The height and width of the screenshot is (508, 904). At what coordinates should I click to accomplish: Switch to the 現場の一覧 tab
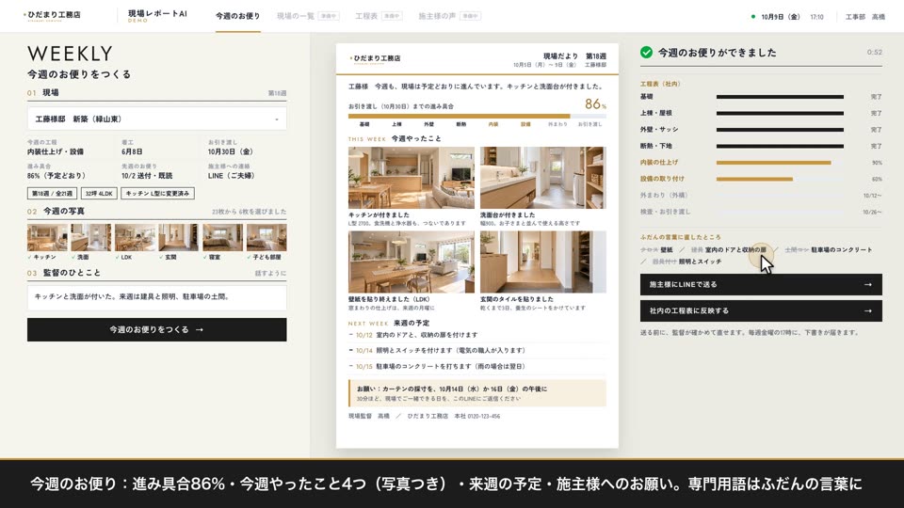click(308, 16)
